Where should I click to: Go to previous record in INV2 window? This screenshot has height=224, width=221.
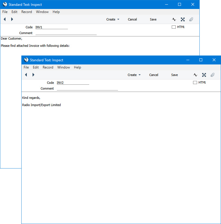pos(26,75)
